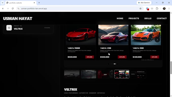Click the orange Veltrix Z20 car image
The height and width of the screenshot is (97, 172).
146,35
